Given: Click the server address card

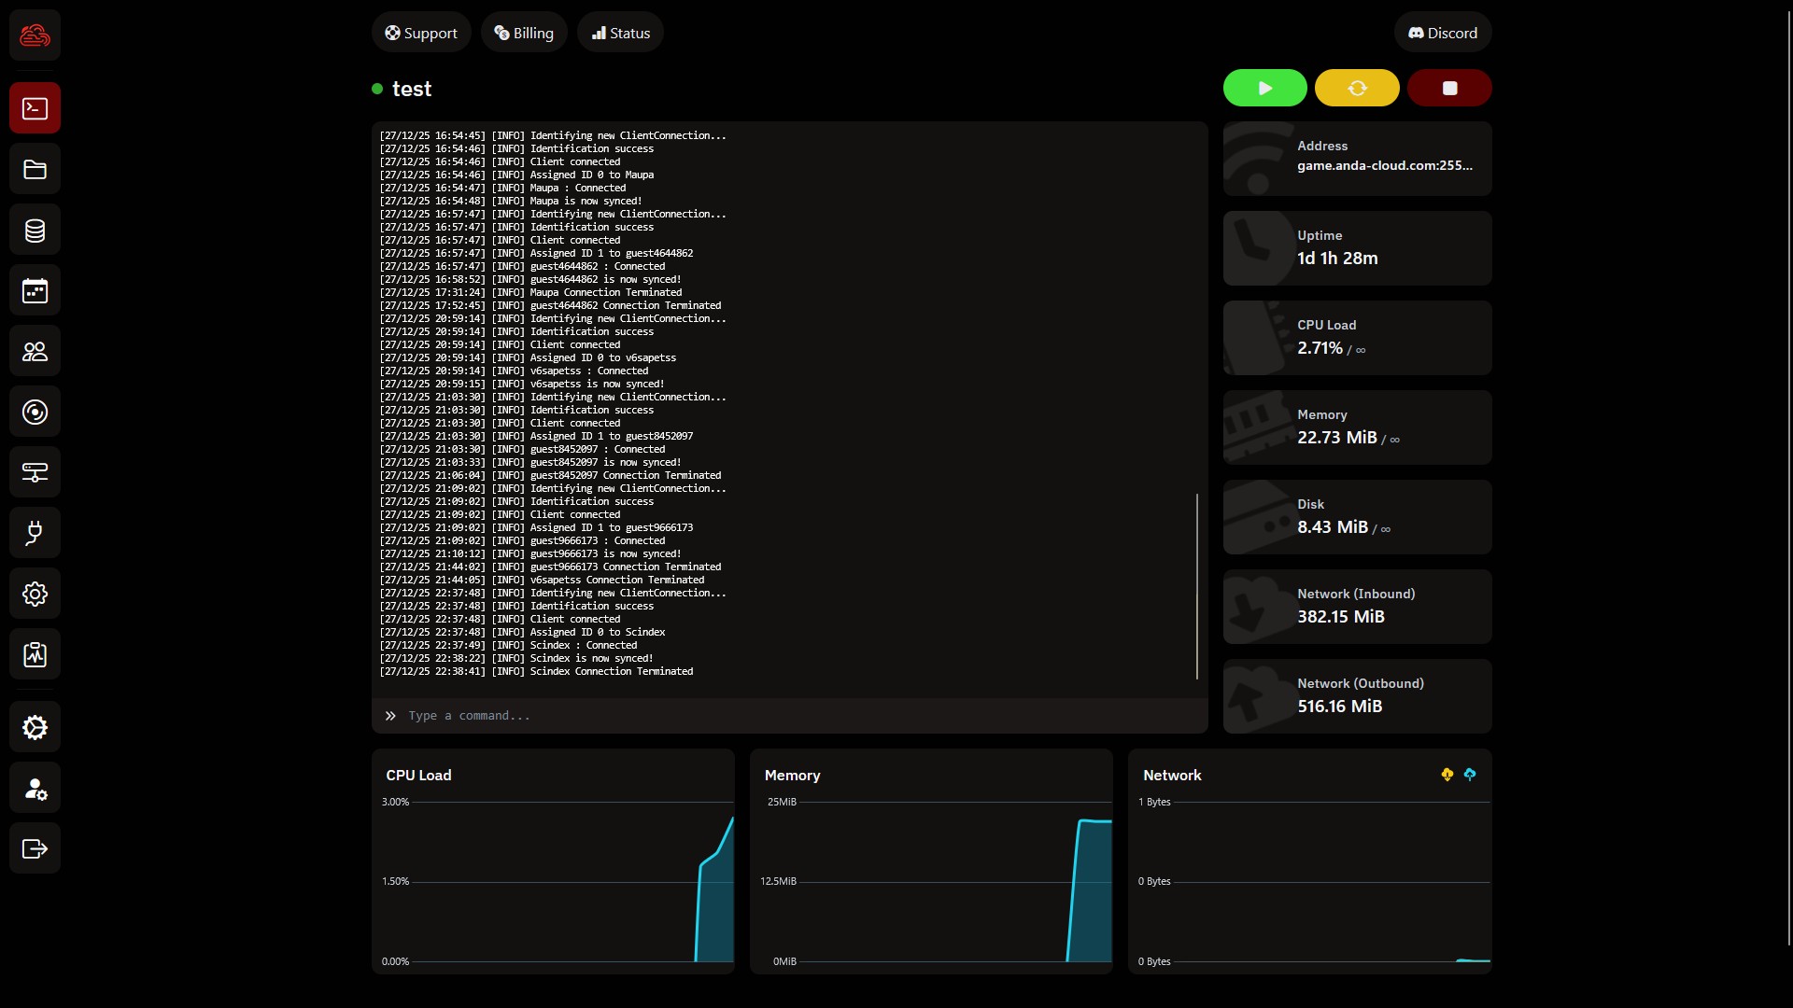Looking at the screenshot, I should click(1357, 159).
